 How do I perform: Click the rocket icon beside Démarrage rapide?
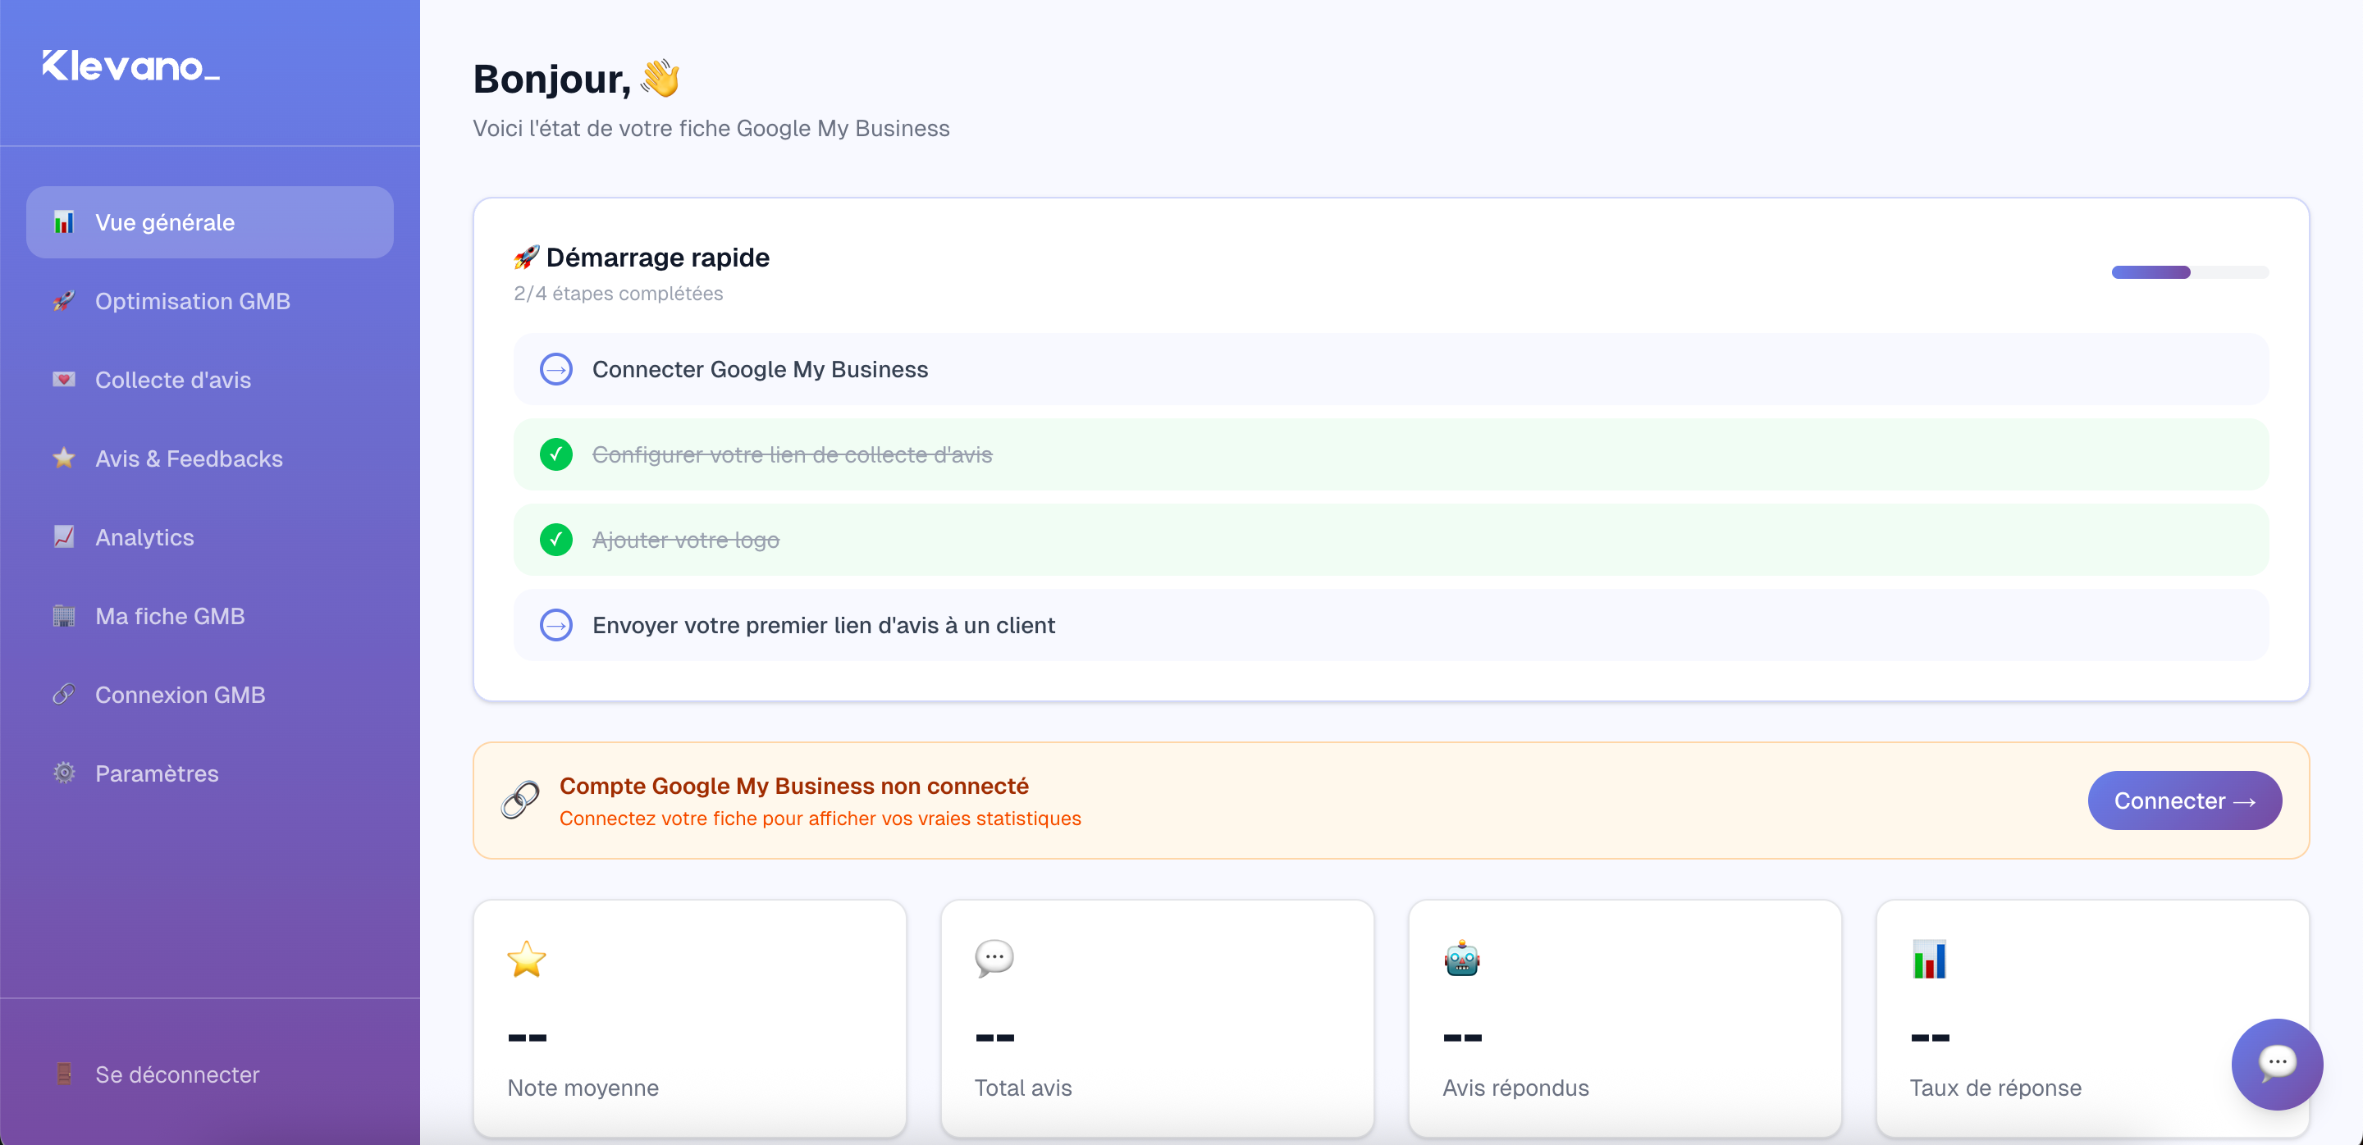(526, 258)
